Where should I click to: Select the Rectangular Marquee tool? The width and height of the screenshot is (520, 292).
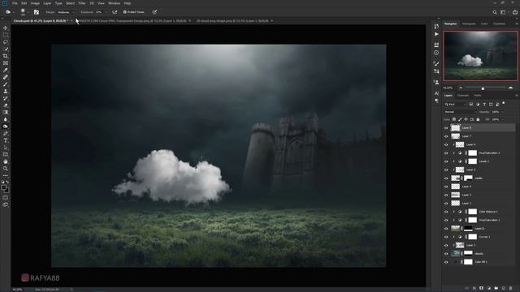6,35
